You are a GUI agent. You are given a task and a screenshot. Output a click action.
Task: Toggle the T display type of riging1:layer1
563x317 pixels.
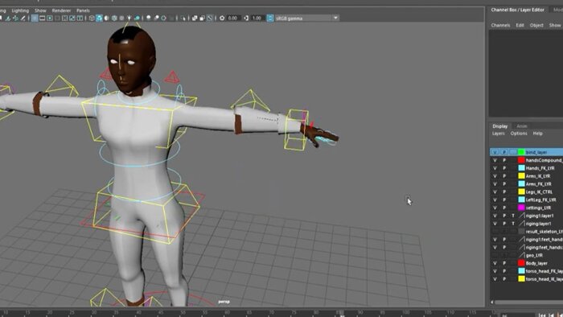[x=513, y=216]
